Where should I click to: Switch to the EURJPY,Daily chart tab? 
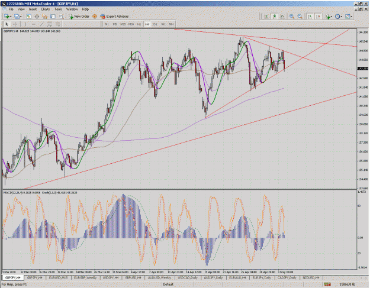(x=262, y=278)
